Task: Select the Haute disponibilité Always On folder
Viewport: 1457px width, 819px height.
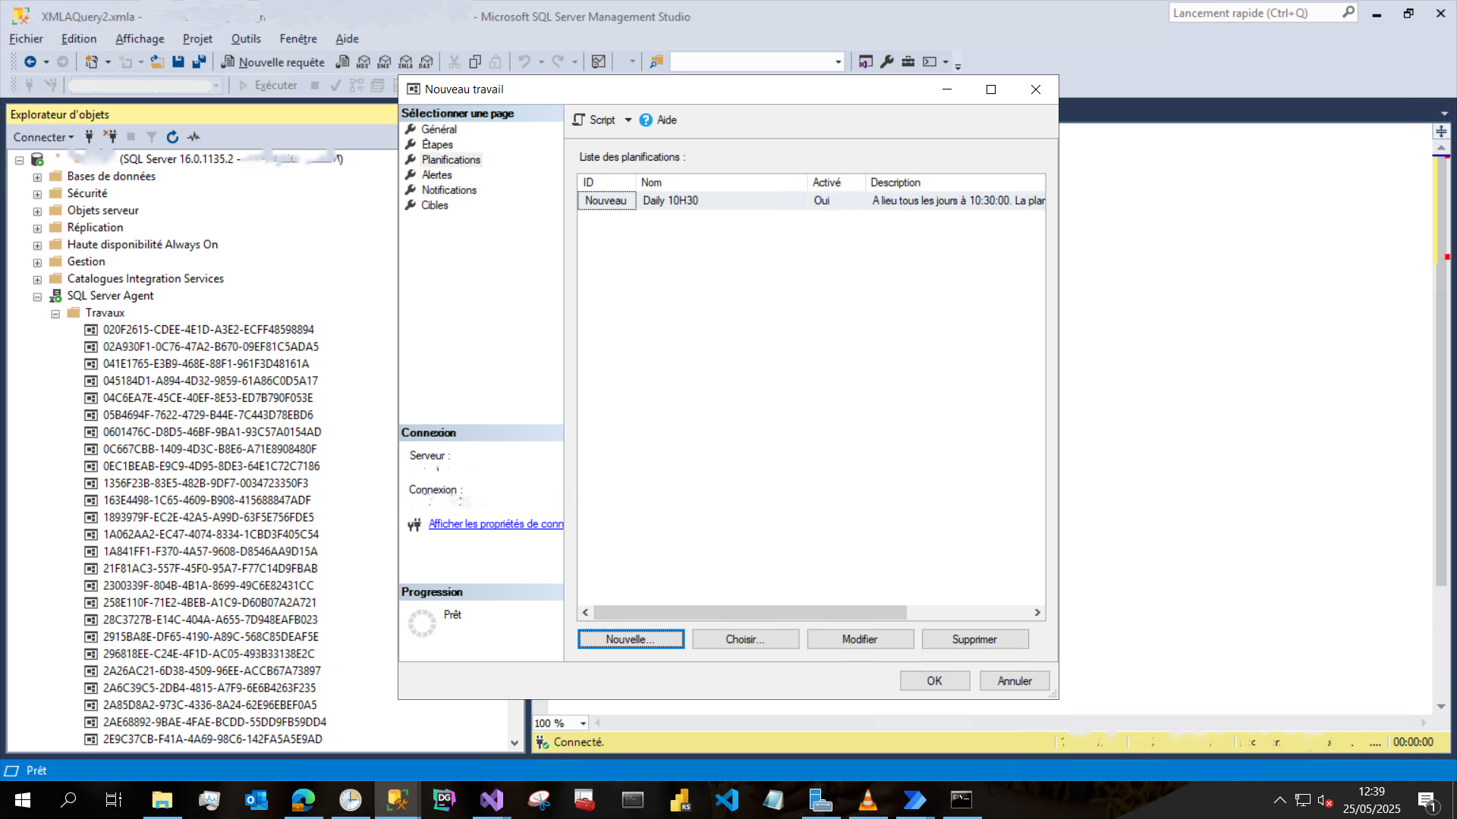Action: (x=143, y=245)
